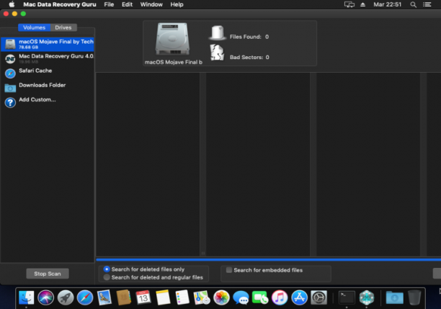Click Mac Data Recovery Guru dock icon
441x309 pixels.
[x=367, y=297]
